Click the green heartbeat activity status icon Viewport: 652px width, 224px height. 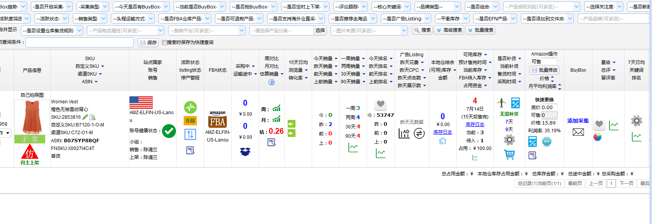point(190,107)
